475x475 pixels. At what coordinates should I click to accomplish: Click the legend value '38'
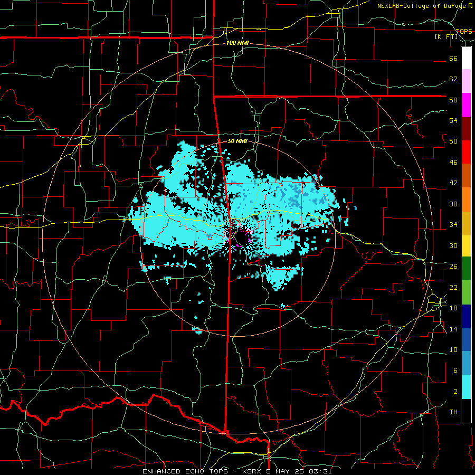(453, 204)
